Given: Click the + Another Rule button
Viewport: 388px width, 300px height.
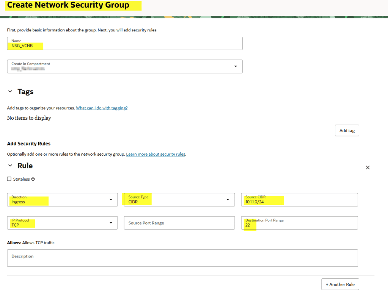Looking at the screenshot, I should 340,284.
